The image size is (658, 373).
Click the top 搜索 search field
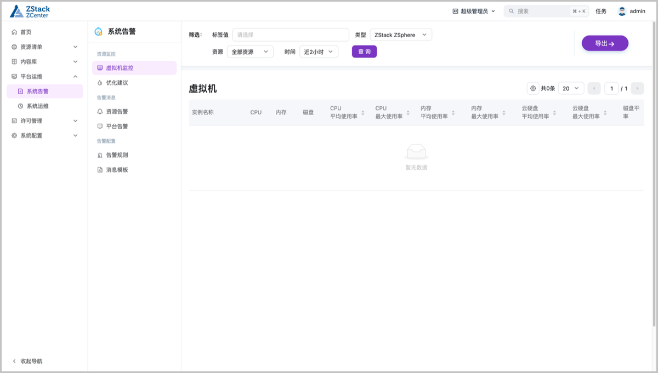(x=547, y=11)
